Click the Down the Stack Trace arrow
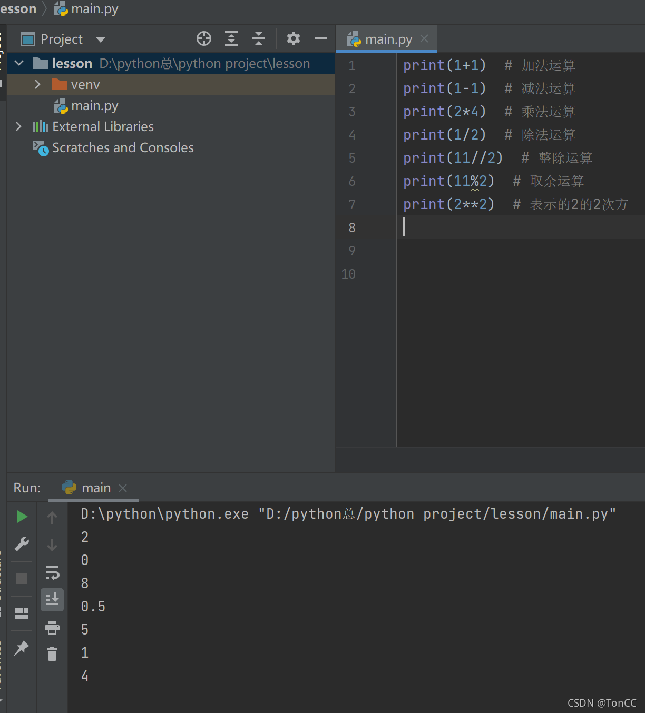Screen dimensions: 645x713 [52, 545]
